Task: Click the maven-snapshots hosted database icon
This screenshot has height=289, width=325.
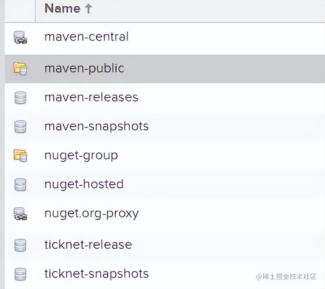Action: tap(20, 127)
